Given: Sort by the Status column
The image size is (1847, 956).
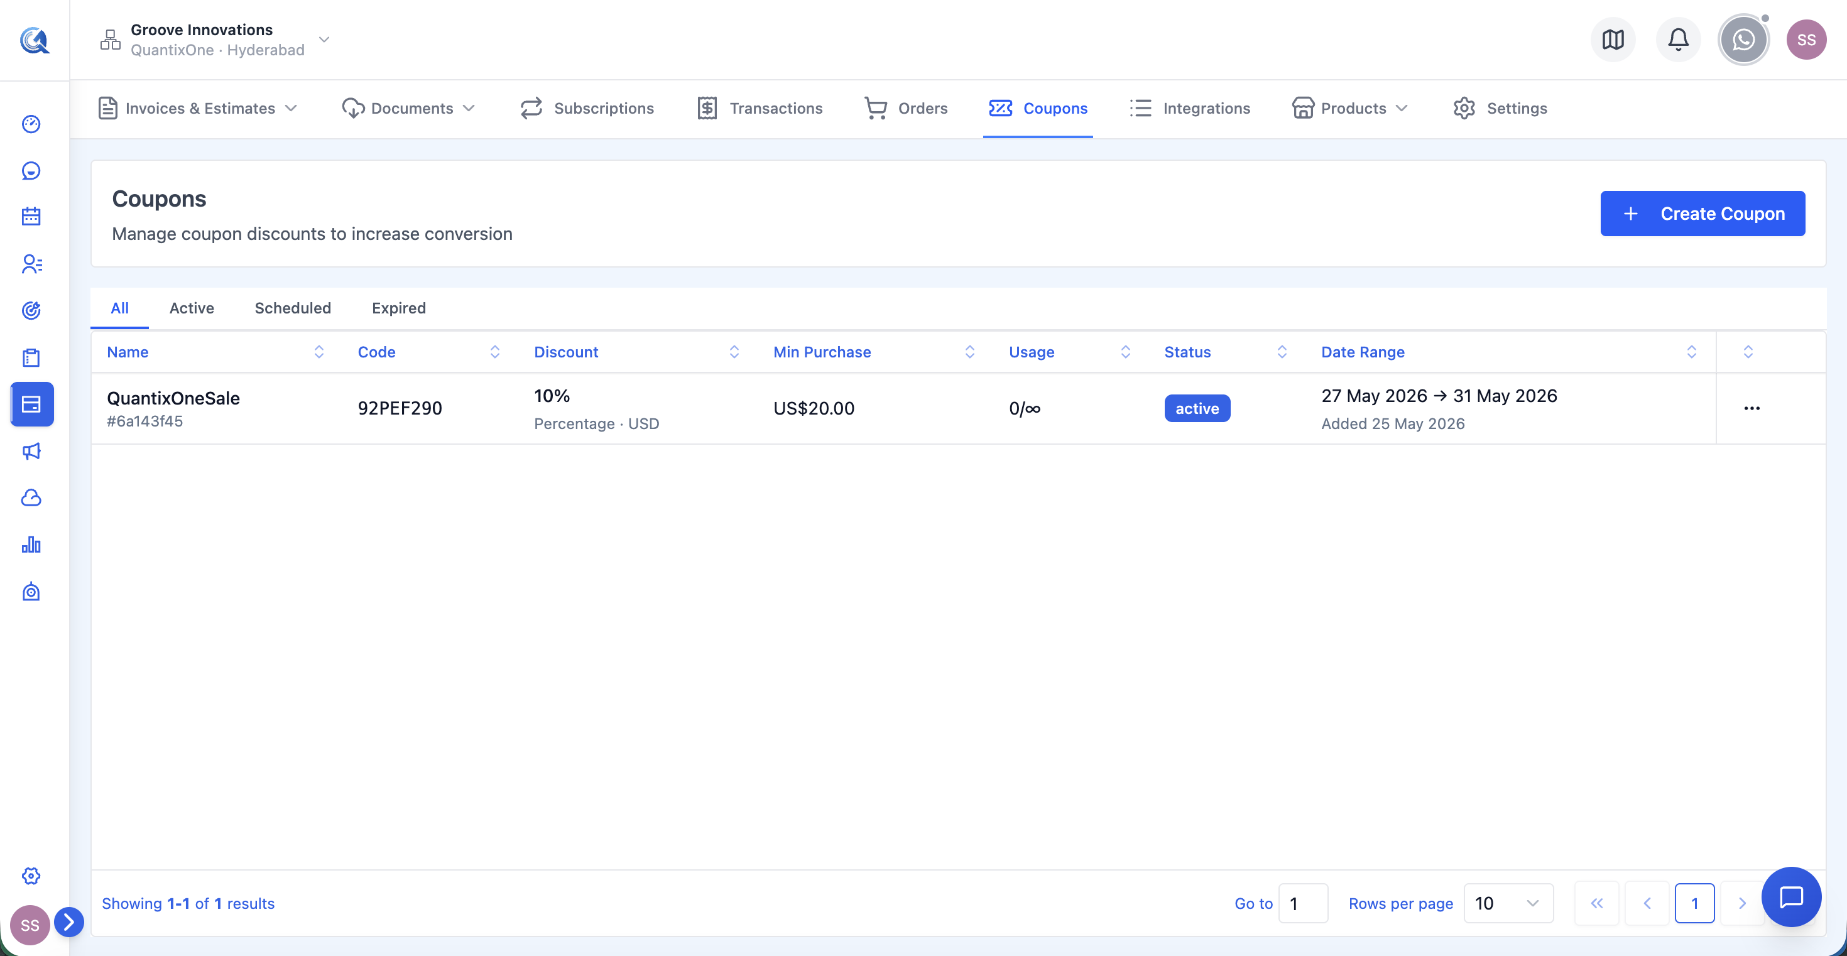Looking at the screenshot, I should click(x=1282, y=352).
